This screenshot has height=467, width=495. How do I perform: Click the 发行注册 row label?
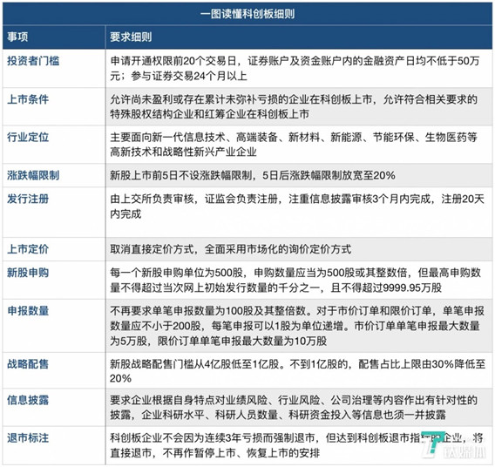[28, 199]
